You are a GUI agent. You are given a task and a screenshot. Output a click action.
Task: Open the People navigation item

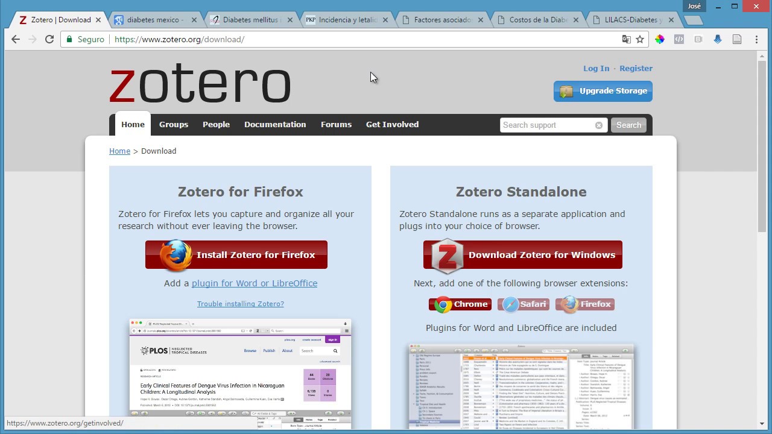(216, 125)
